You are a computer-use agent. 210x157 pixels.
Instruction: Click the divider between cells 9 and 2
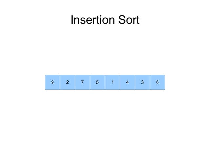[x=60, y=82]
